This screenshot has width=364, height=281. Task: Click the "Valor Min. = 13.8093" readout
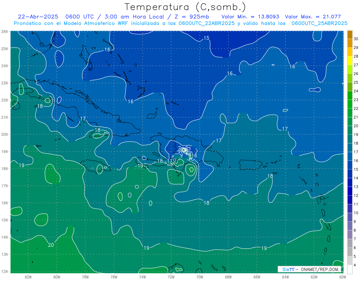point(250,17)
